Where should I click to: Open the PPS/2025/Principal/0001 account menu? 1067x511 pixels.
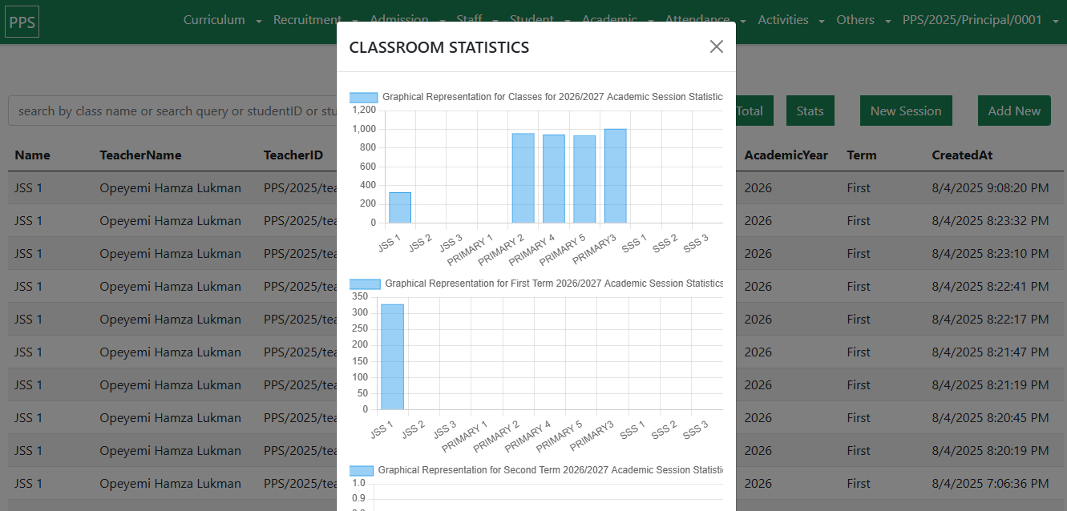(981, 20)
